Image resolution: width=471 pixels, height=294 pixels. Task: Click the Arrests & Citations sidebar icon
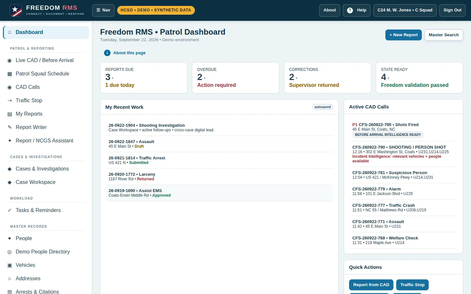pos(9,292)
